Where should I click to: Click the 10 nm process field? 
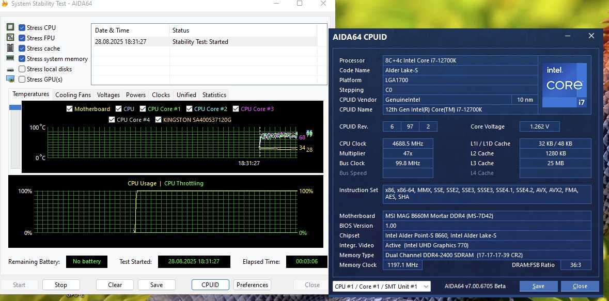click(x=525, y=100)
